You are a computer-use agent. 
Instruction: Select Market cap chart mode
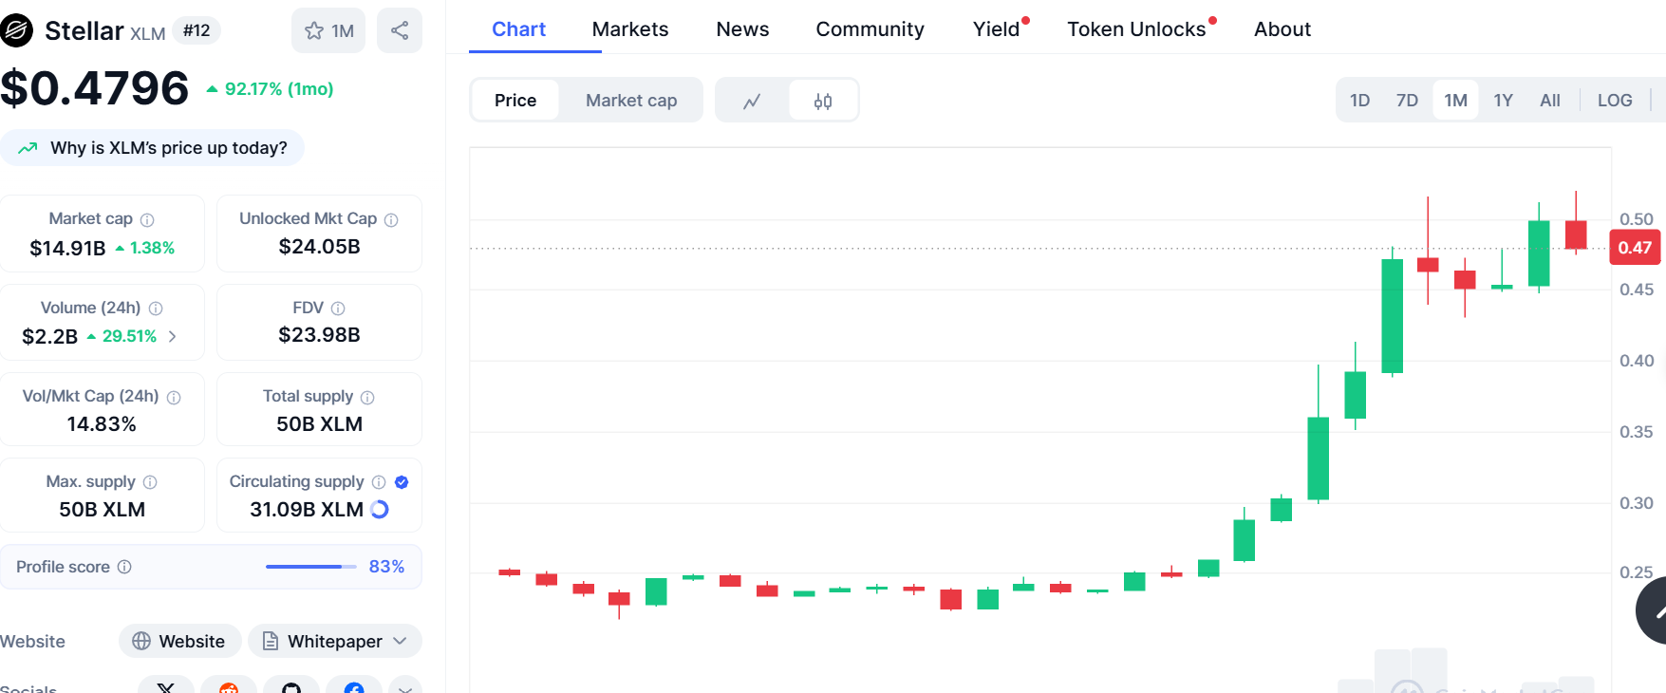[x=631, y=101]
